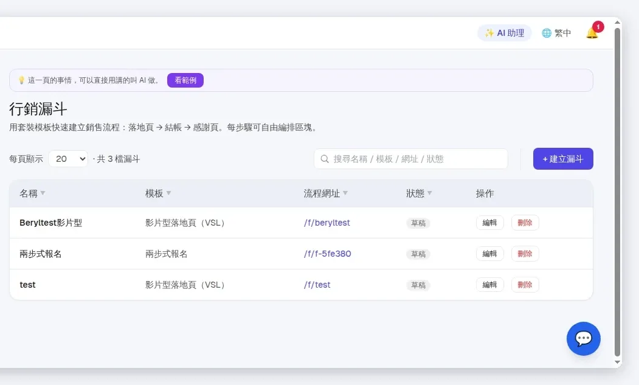
Task: Delete the Beryltest影片型 funnel
Action: (525, 223)
